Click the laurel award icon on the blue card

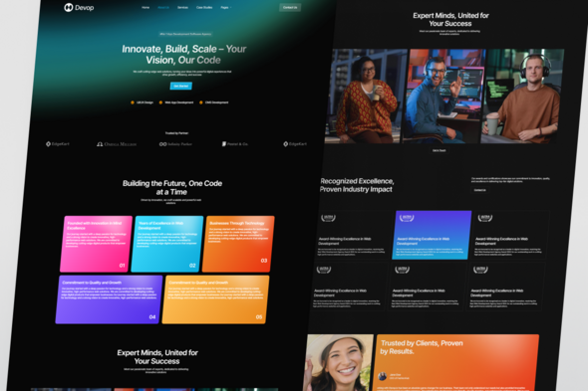(407, 218)
